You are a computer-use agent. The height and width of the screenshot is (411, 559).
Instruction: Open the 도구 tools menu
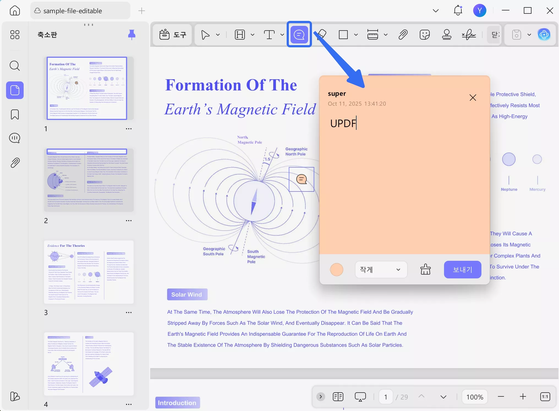172,35
